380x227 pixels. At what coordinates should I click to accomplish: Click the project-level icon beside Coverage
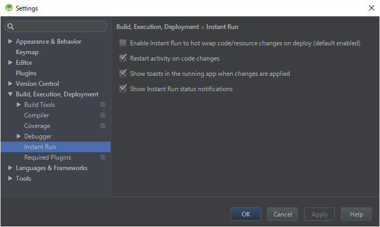click(x=103, y=126)
